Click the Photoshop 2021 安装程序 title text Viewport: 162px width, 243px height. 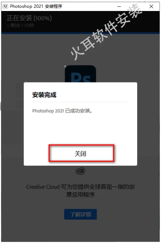36,6
